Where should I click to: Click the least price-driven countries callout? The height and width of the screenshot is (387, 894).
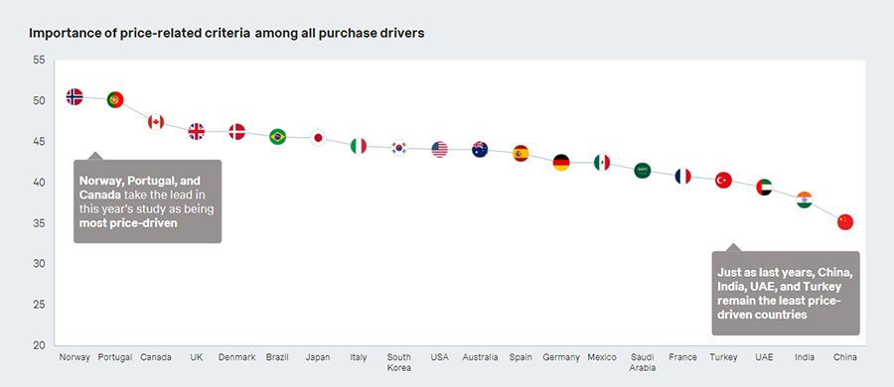tap(785, 293)
